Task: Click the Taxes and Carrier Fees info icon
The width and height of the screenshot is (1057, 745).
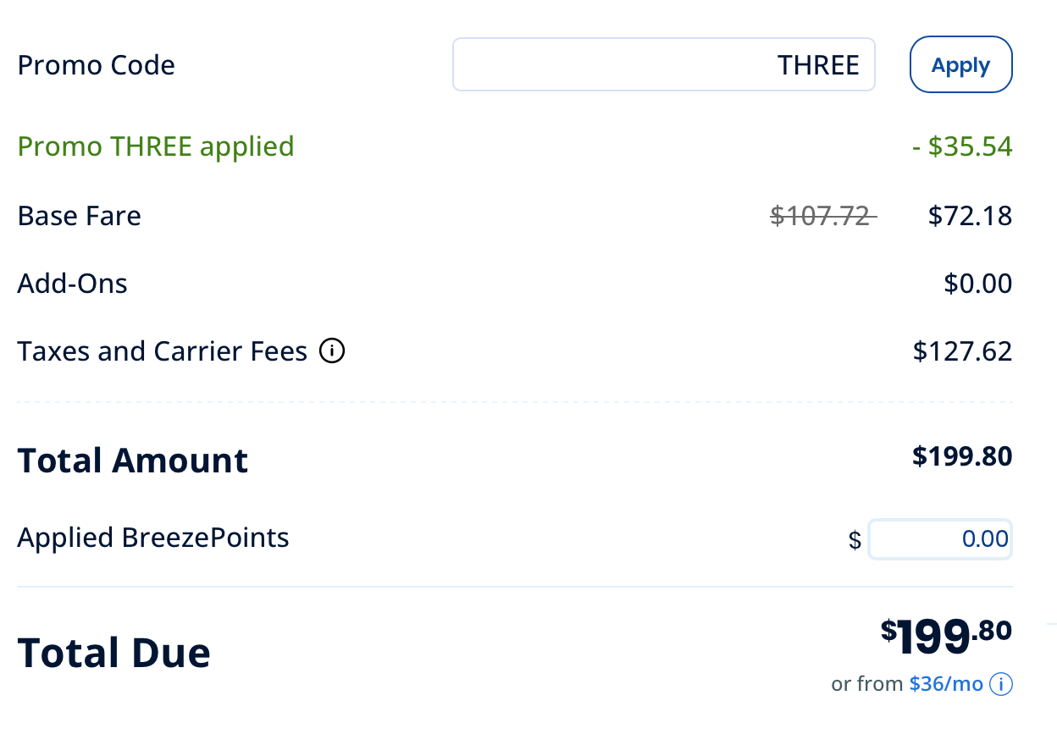Action: (332, 350)
